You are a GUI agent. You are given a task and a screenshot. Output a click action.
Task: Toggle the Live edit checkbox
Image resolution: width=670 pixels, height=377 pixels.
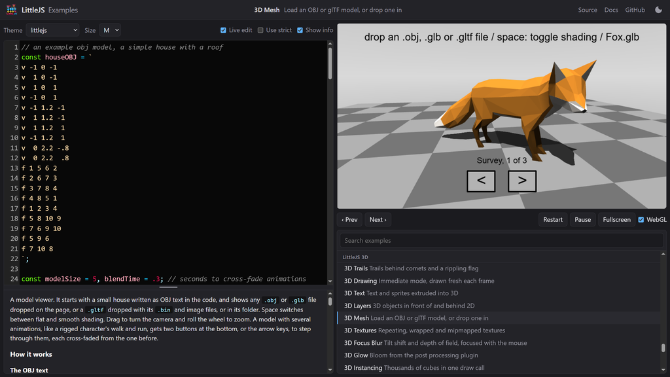[x=223, y=30]
